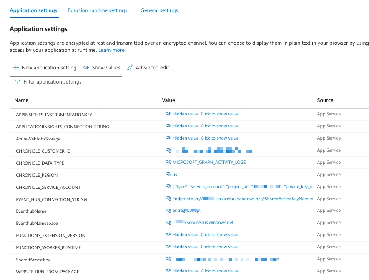Hide CHRONICLE_DATA_TYPE value via eye icon

point(168,162)
